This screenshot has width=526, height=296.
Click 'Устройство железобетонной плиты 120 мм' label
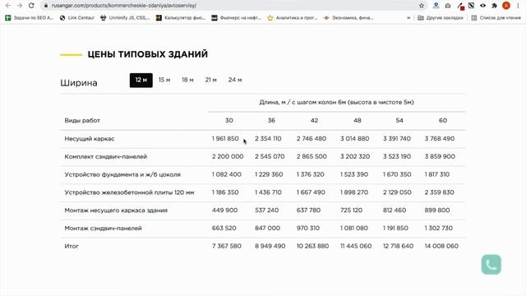(x=129, y=192)
